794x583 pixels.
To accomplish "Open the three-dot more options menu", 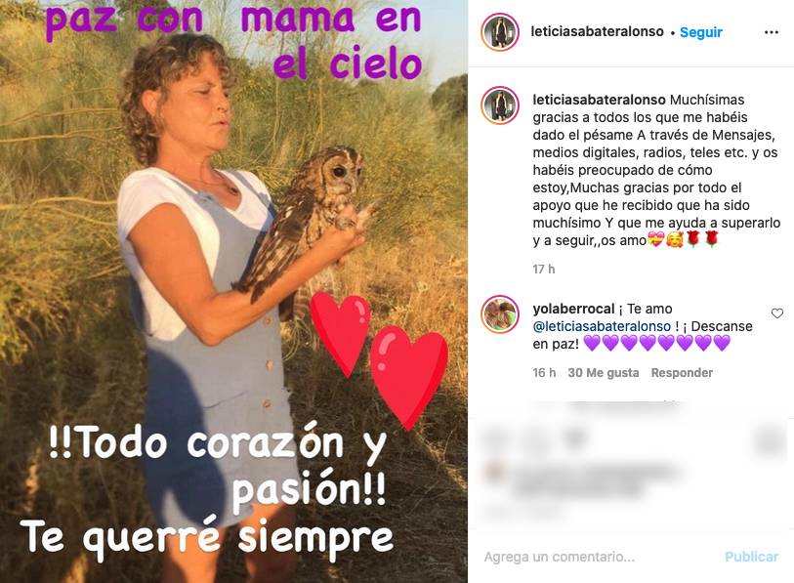I will pyautogui.click(x=771, y=32).
